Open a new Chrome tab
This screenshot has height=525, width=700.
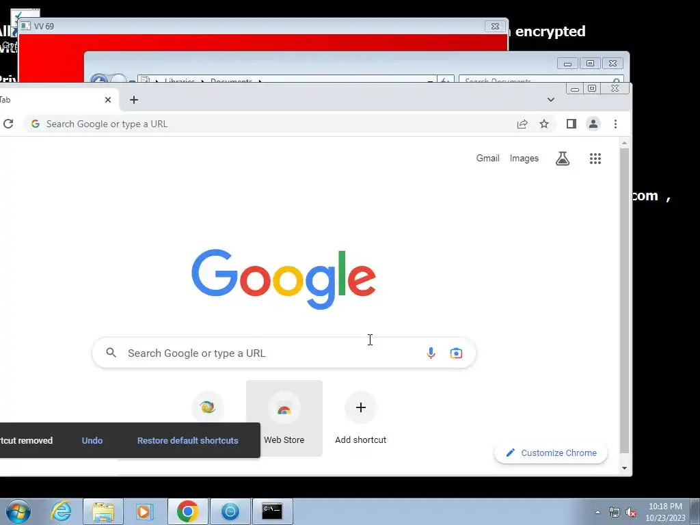pos(134,100)
